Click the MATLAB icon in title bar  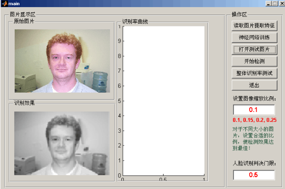point(5,3)
